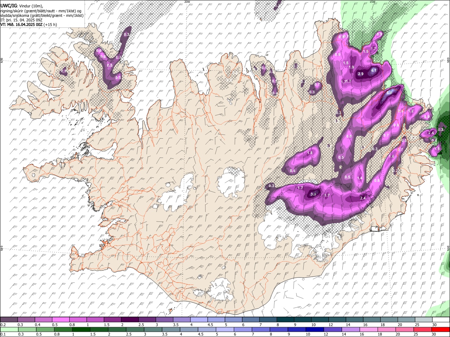Image resolution: width=450 pixels, height=337 pixels.
Task: Click the '20W' longitude label
Action: pyautogui.click(x=187, y=2)
